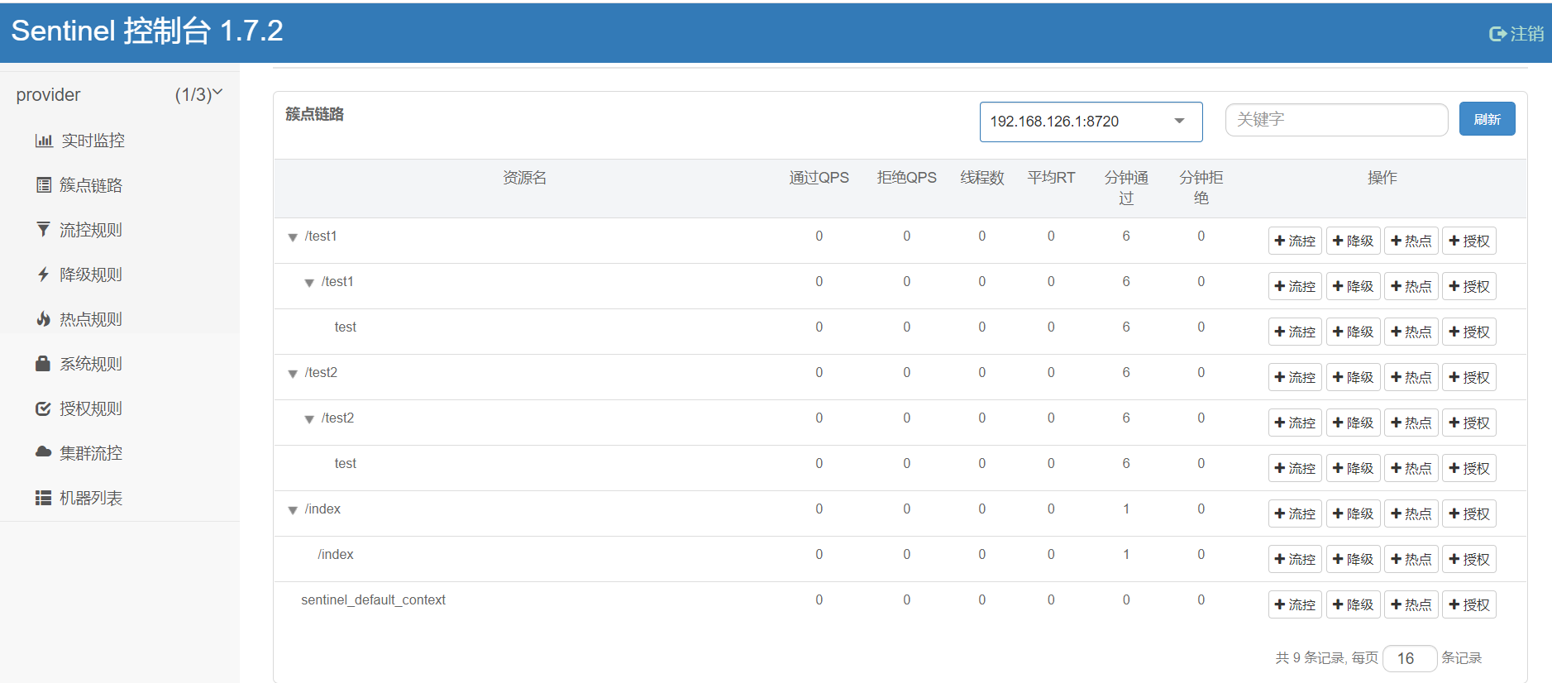
Task: Add 流控 rule for top-level /test1
Action: click(x=1295, y=241)
